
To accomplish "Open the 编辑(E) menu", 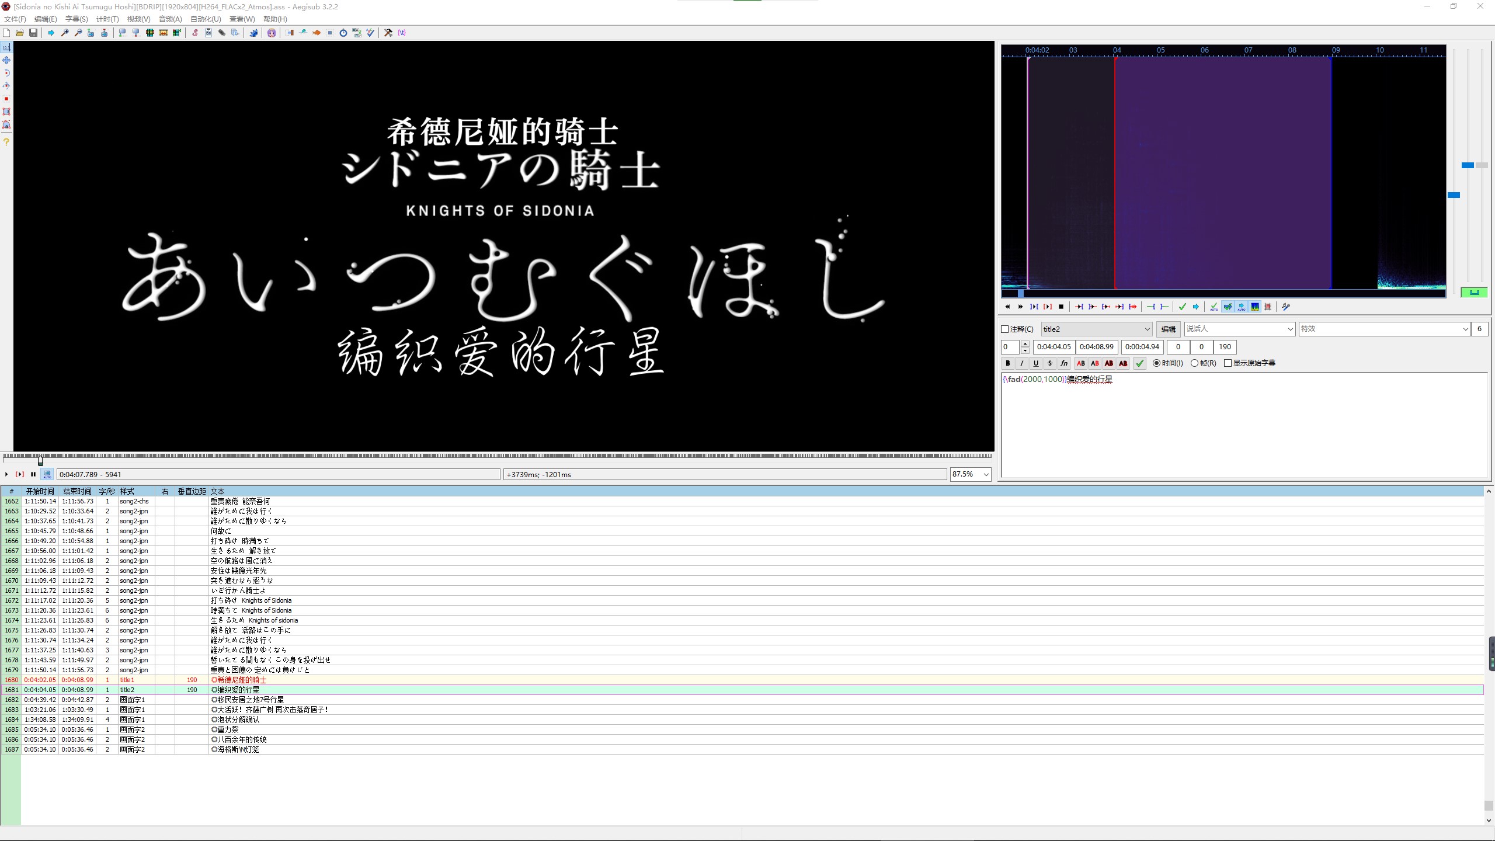I will pos(46,19).
